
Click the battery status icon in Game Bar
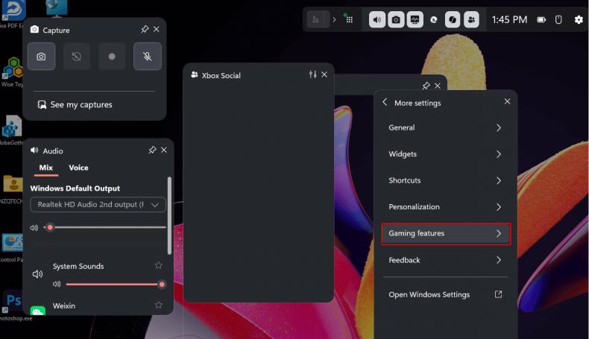541,19
